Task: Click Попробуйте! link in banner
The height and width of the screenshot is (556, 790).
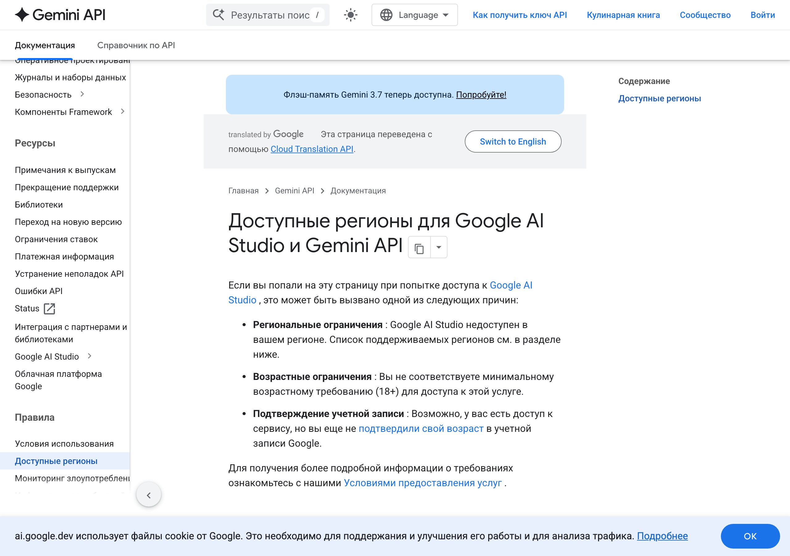Action: coord(481,95)
